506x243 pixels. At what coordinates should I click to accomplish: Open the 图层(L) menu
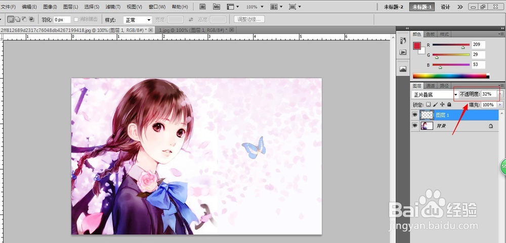[71, 7]
